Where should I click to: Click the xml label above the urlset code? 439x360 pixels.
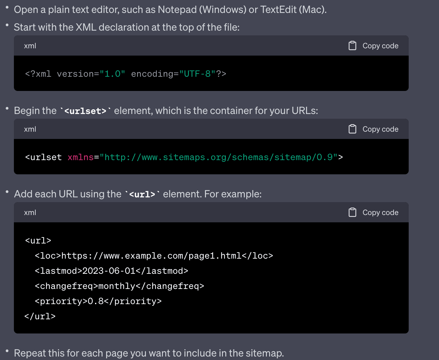point(30,129)
